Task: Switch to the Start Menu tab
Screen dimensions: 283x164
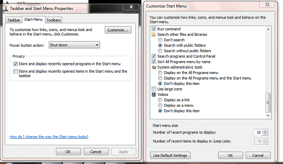Action: (x=33, y=20)
